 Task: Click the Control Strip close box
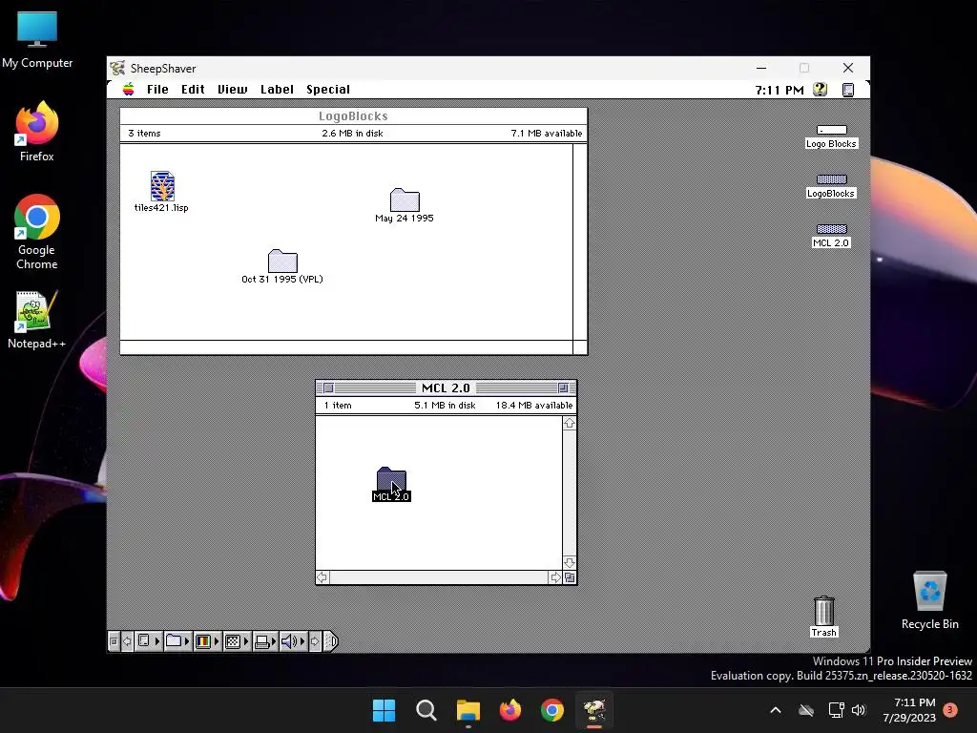coord(114,641)
